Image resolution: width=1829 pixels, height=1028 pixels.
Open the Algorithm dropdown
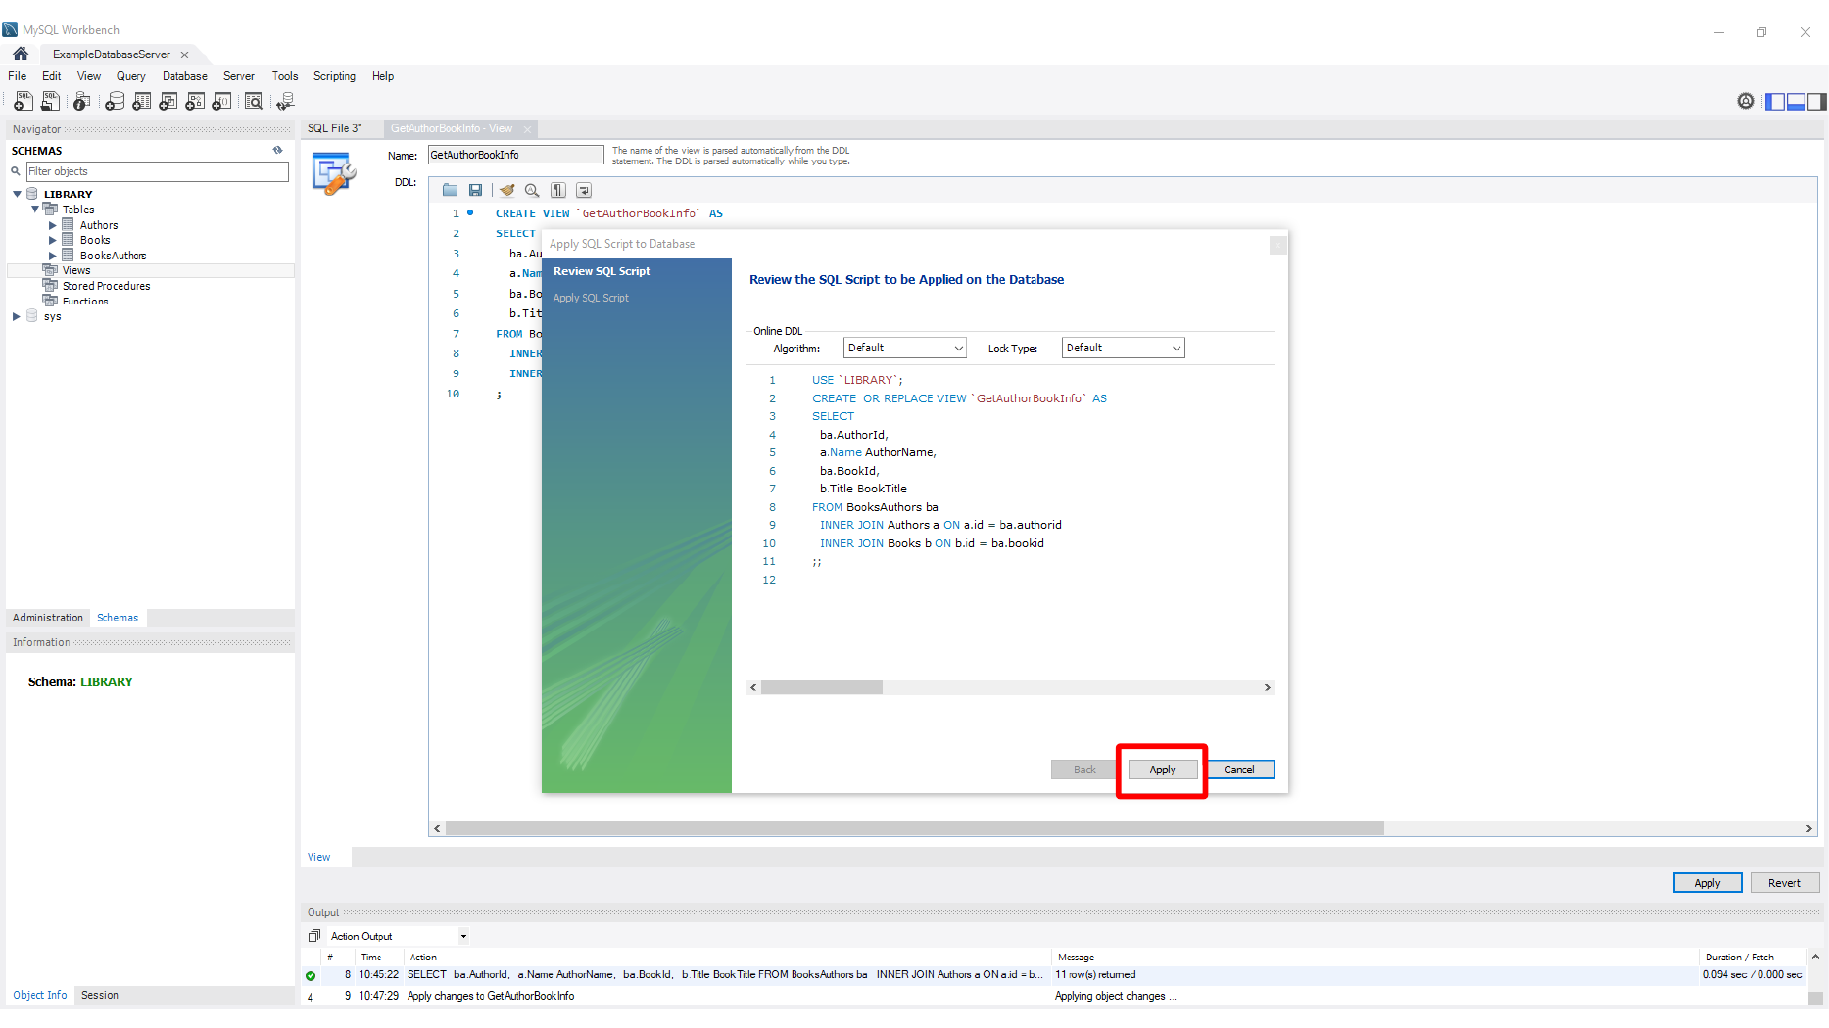905,348
